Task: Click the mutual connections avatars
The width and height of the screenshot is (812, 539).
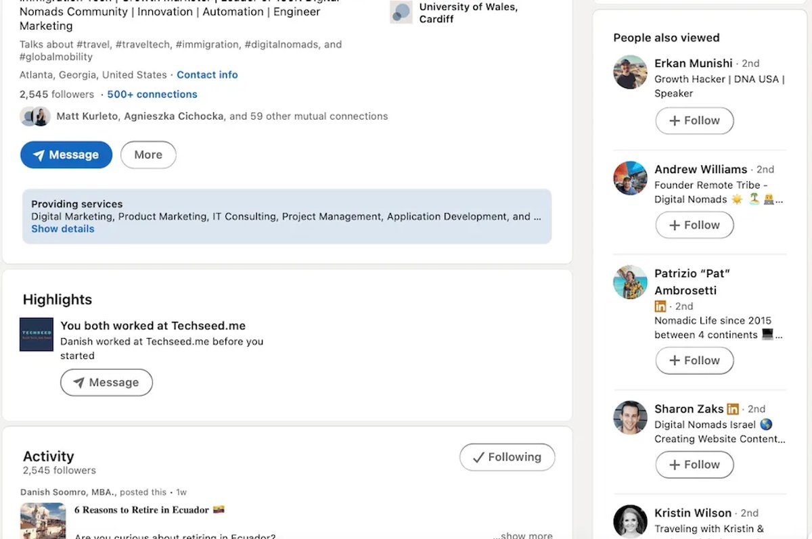Action: pos(35,116)
